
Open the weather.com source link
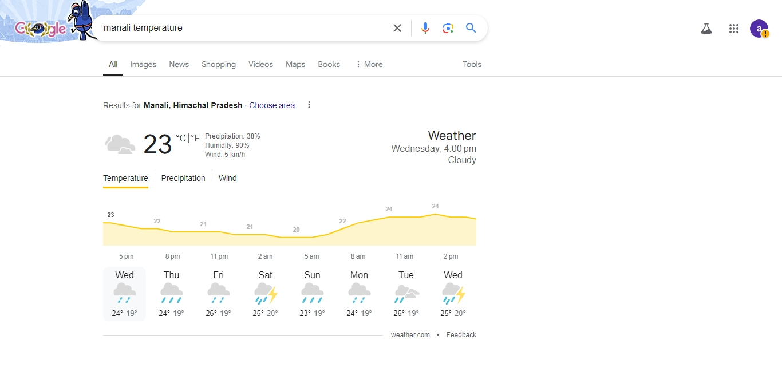[410, 335]
